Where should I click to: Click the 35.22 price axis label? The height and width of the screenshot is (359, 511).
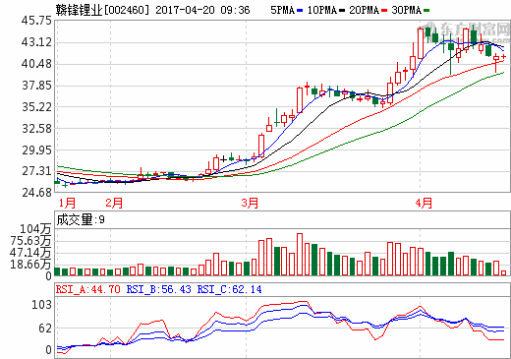click(x=36, y=106)
